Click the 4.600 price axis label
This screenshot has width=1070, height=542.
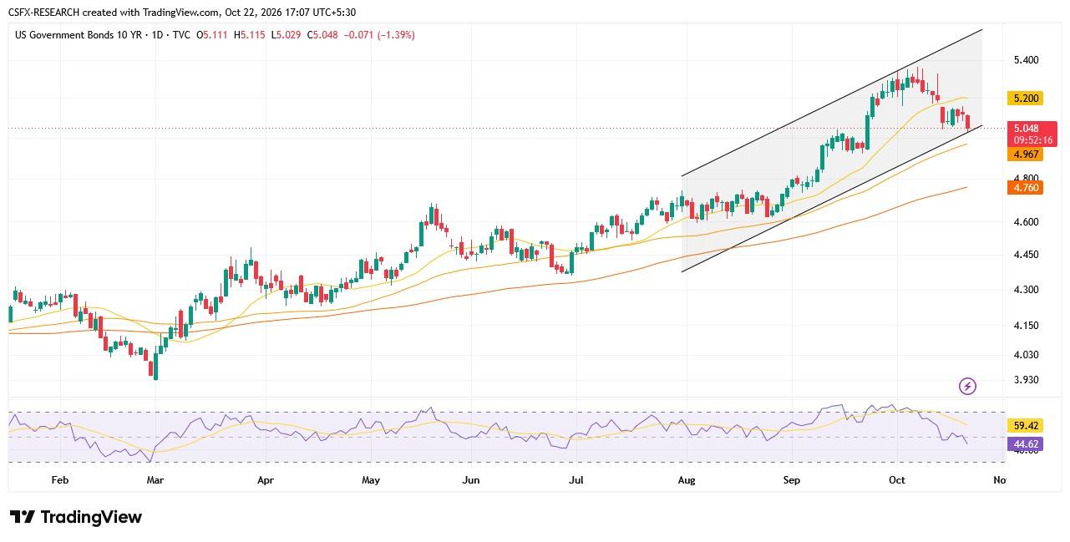pos(1026,222)
